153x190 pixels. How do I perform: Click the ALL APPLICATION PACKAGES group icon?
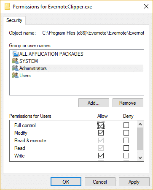(x=15, y=54)
